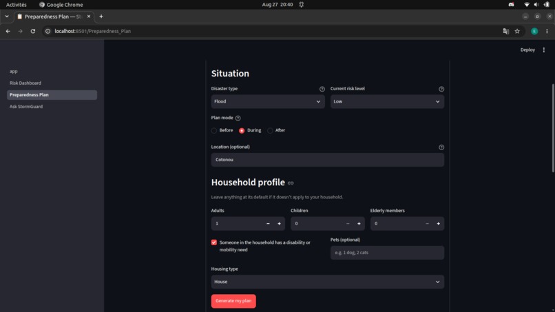Decrease the Adults count with minus
Image resolution: width=555 pixels, height=312 pixels.
[x=268, y=223]
